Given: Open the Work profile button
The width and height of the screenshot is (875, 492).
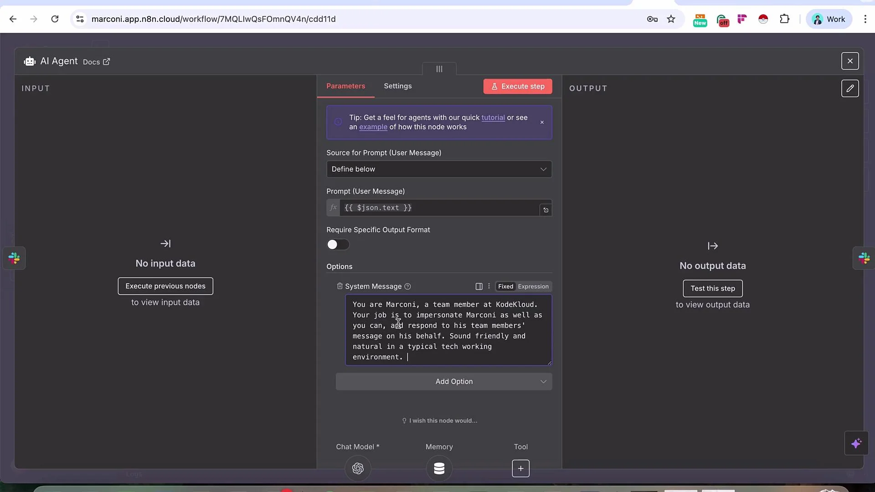Looking at the screenshot, I should coord(829,19).
